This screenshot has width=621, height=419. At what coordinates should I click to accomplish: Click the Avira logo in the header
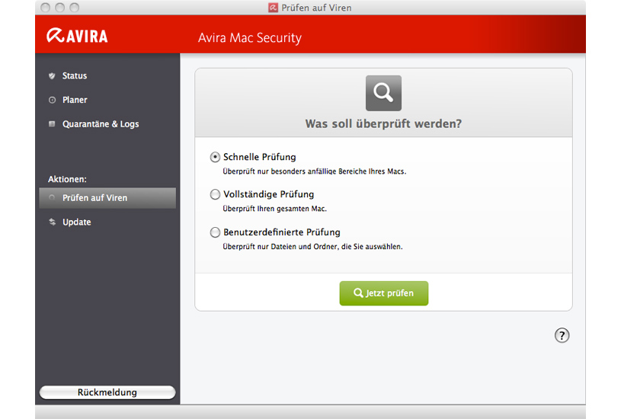(77, 36)
